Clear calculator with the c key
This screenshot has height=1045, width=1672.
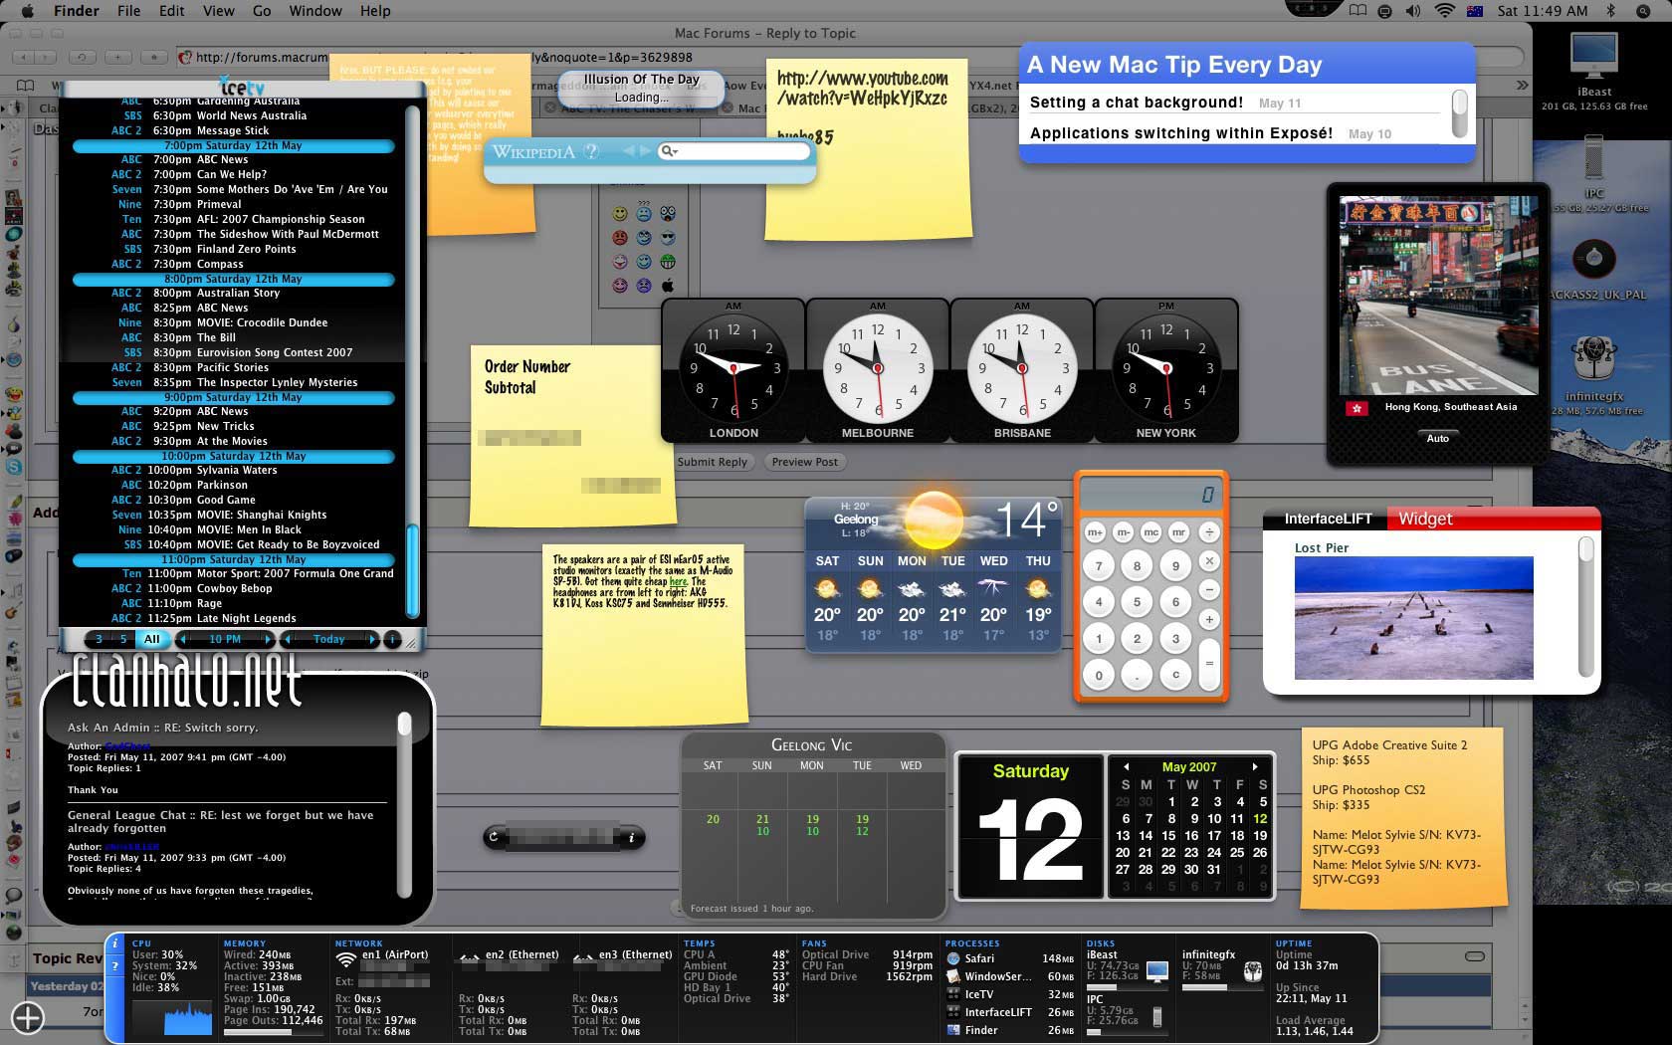pyautogui.click(x=1175, y=675)
